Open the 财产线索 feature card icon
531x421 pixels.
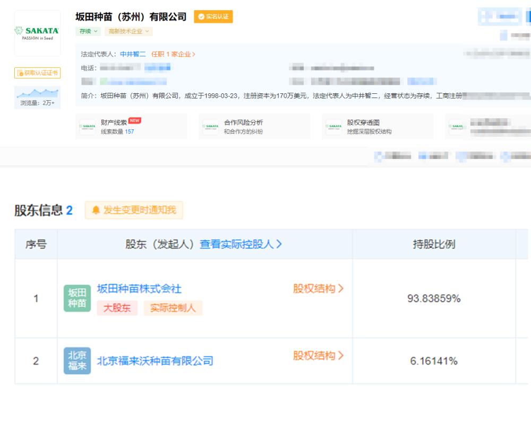pyautogui.click(x=87, y=126)
